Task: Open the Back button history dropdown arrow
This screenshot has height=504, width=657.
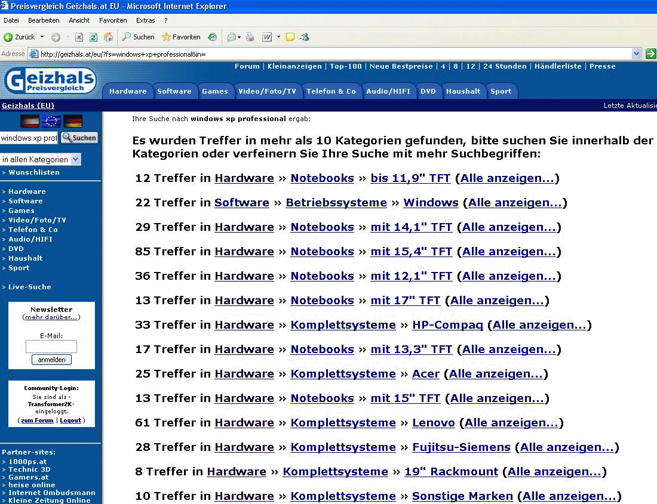Action: point(42,37)
